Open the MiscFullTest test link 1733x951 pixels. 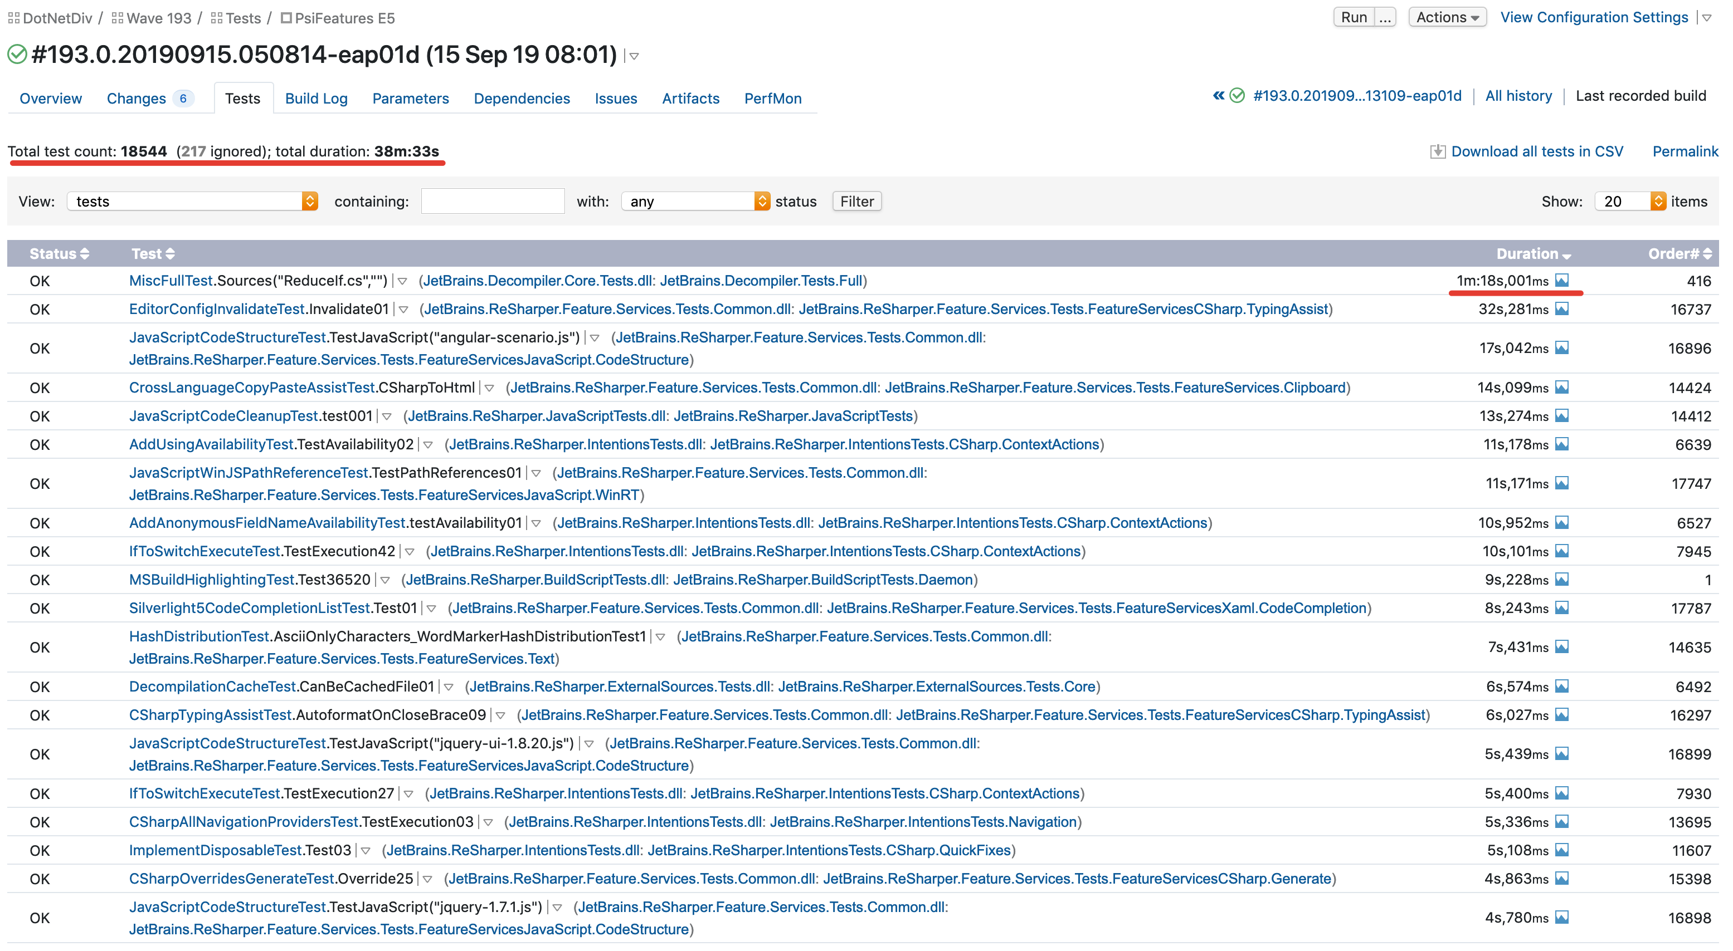(170, 280)
